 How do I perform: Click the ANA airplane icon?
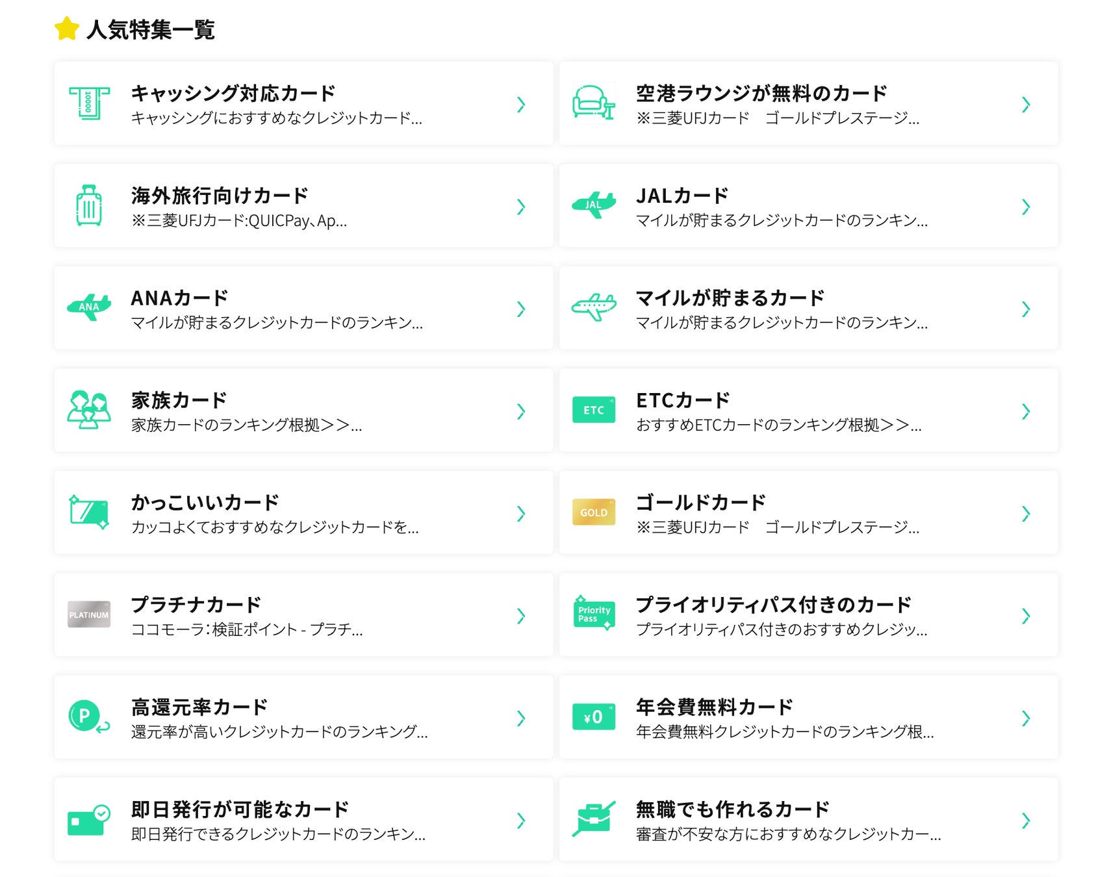coord(89,307)
